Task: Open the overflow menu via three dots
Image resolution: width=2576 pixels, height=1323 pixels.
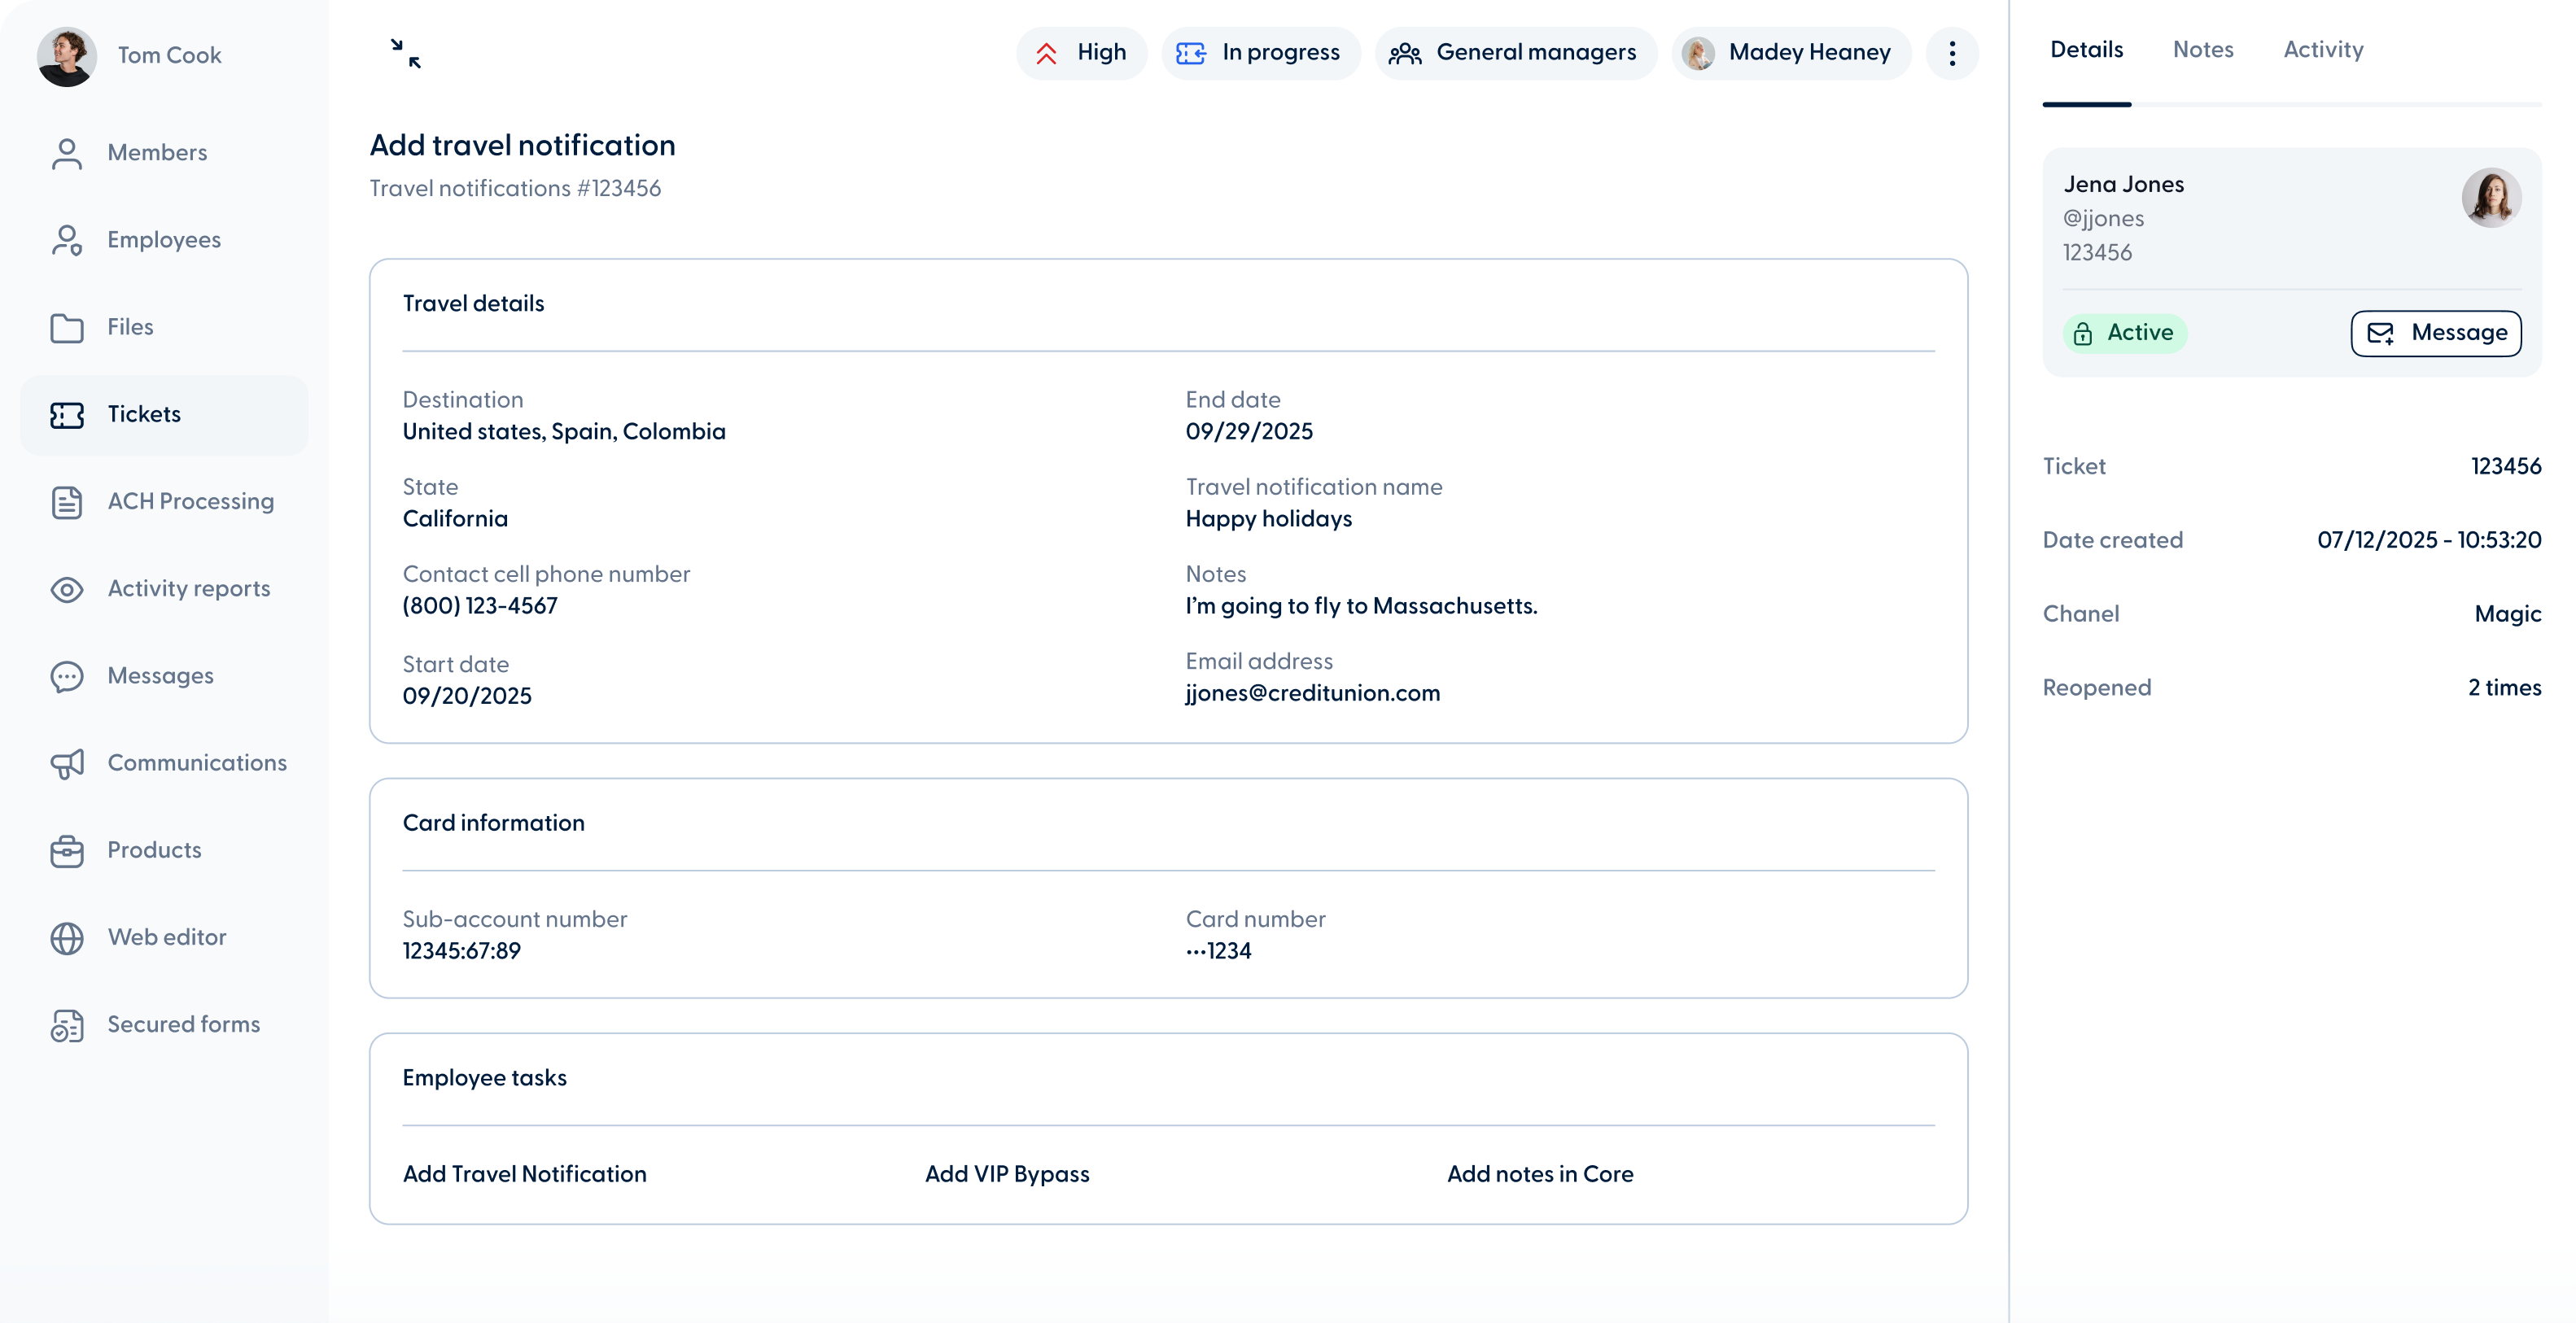Action: click(1951, 52)
